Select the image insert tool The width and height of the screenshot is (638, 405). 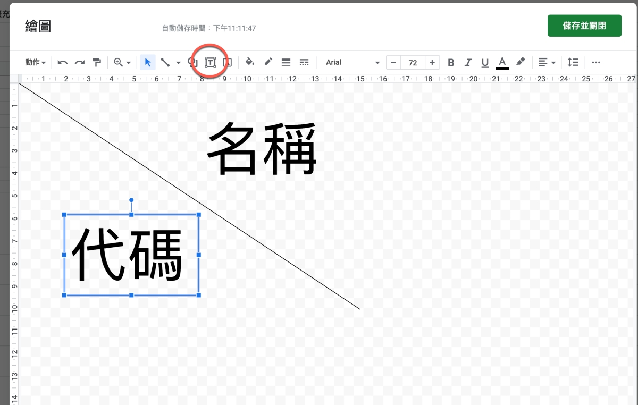[x=228, y=63]
